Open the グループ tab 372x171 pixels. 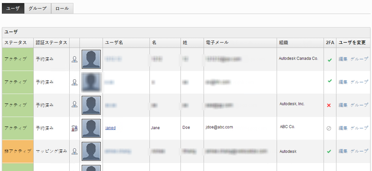pos(38,9)
